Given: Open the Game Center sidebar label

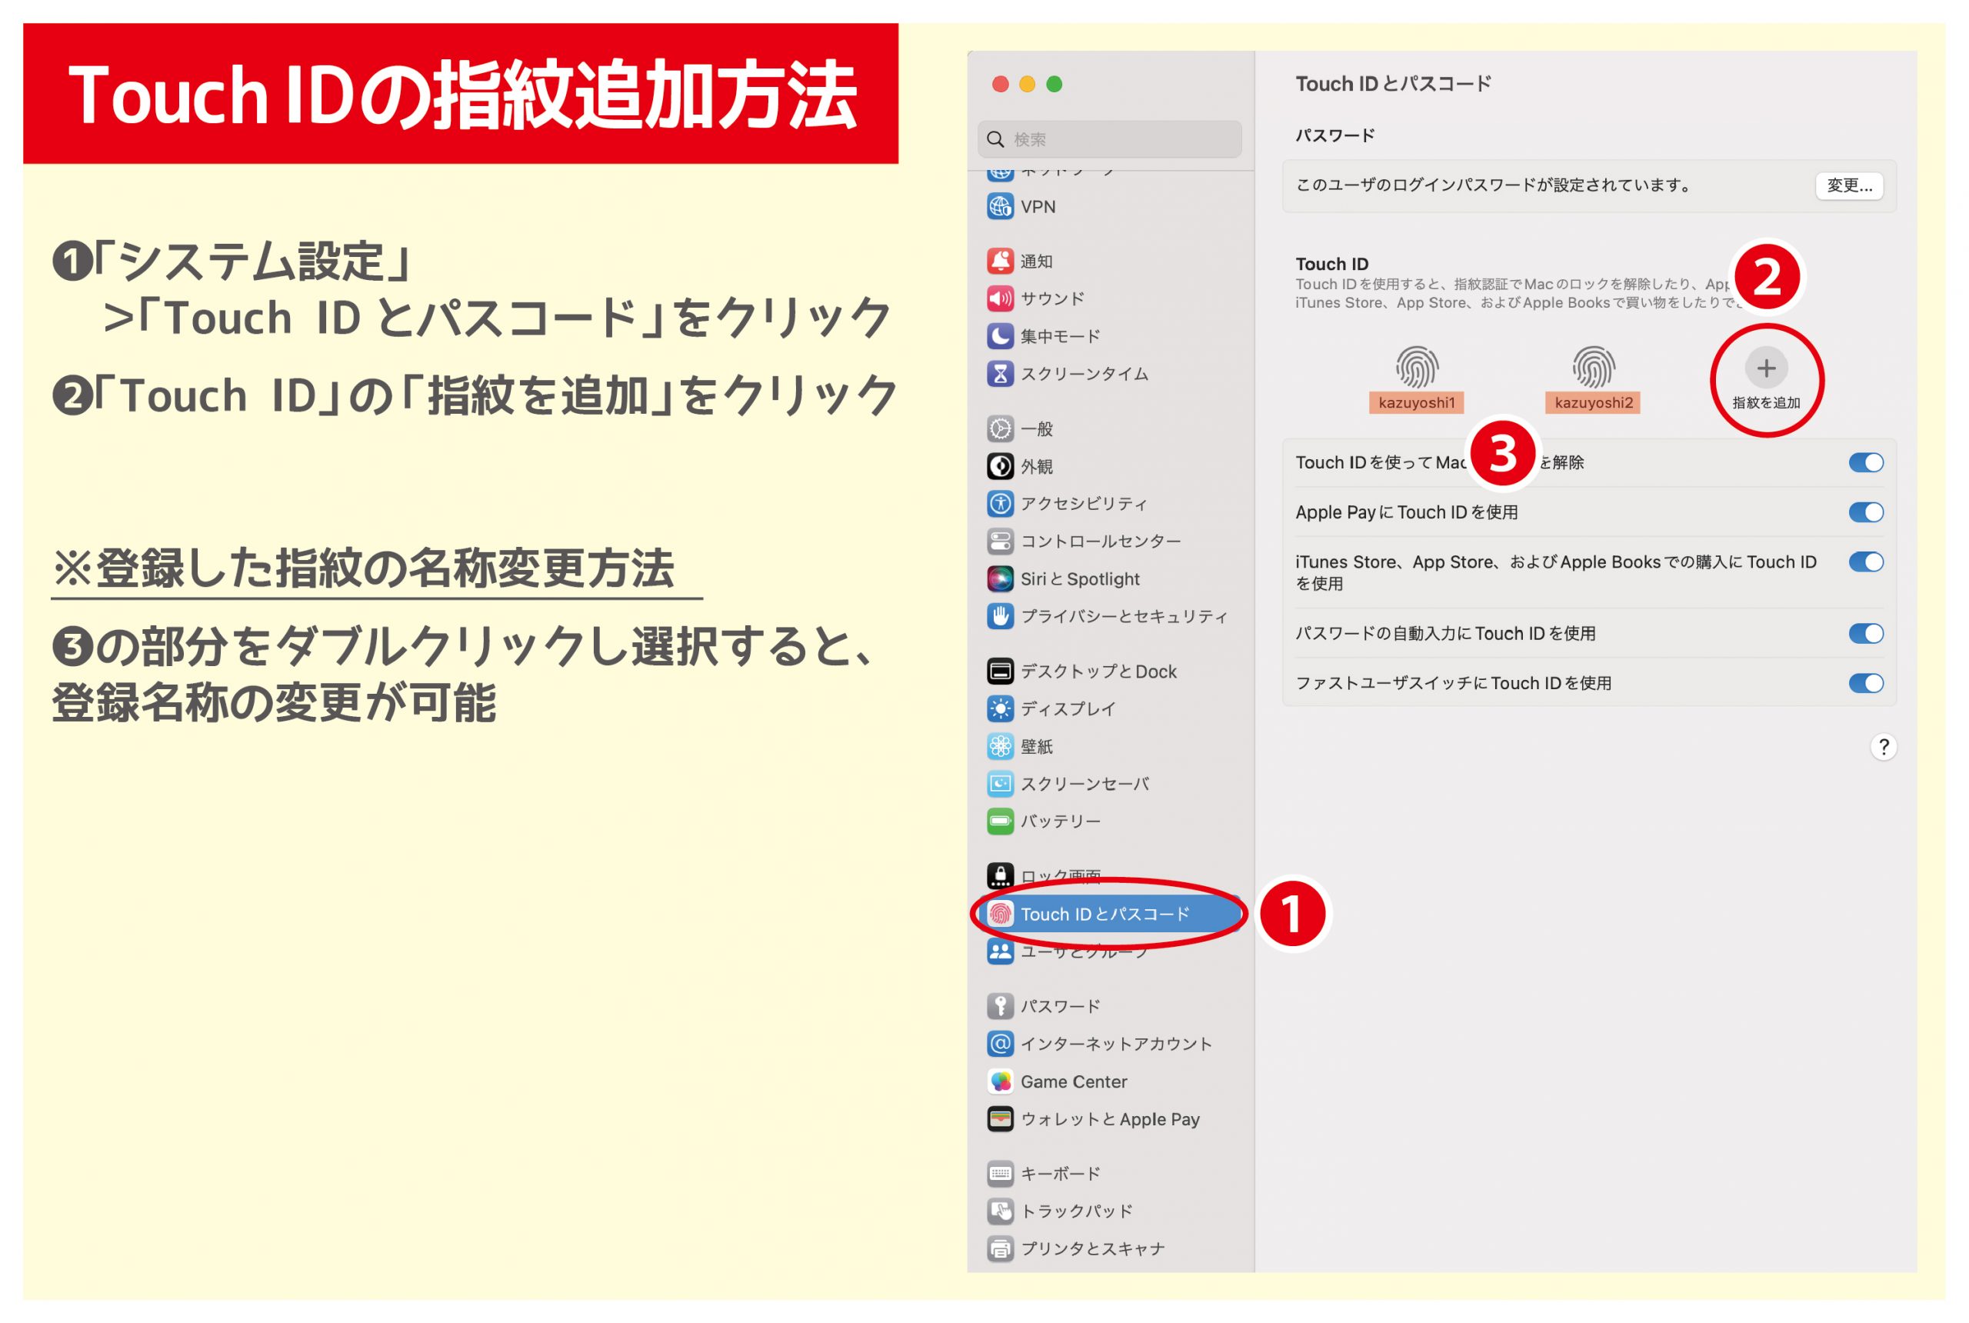Looking at the screenshot, I should [1073, 1081].
